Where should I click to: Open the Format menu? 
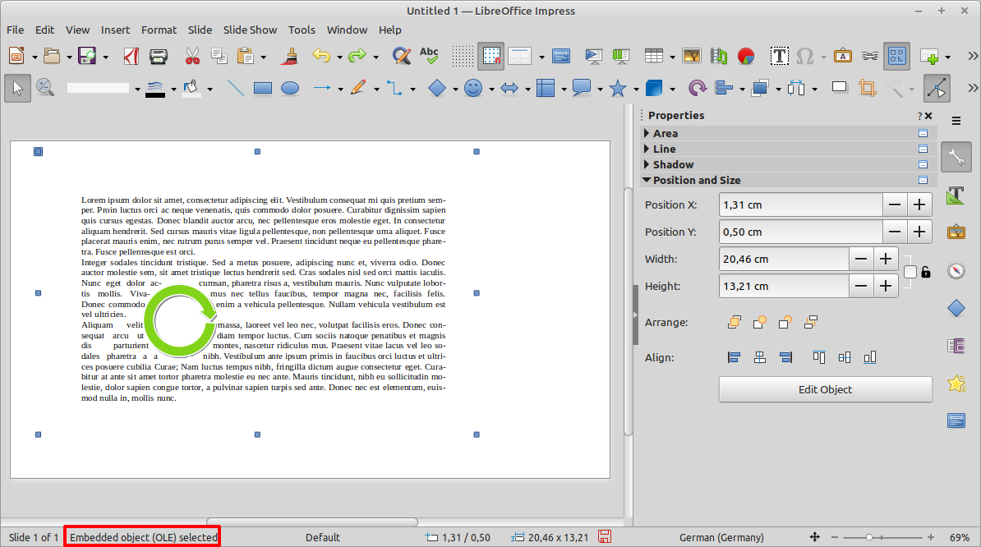click(x=159, y=30)
